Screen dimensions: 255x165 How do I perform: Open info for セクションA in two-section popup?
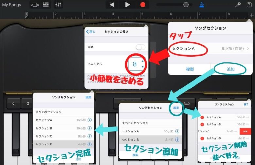coord(177,131)
